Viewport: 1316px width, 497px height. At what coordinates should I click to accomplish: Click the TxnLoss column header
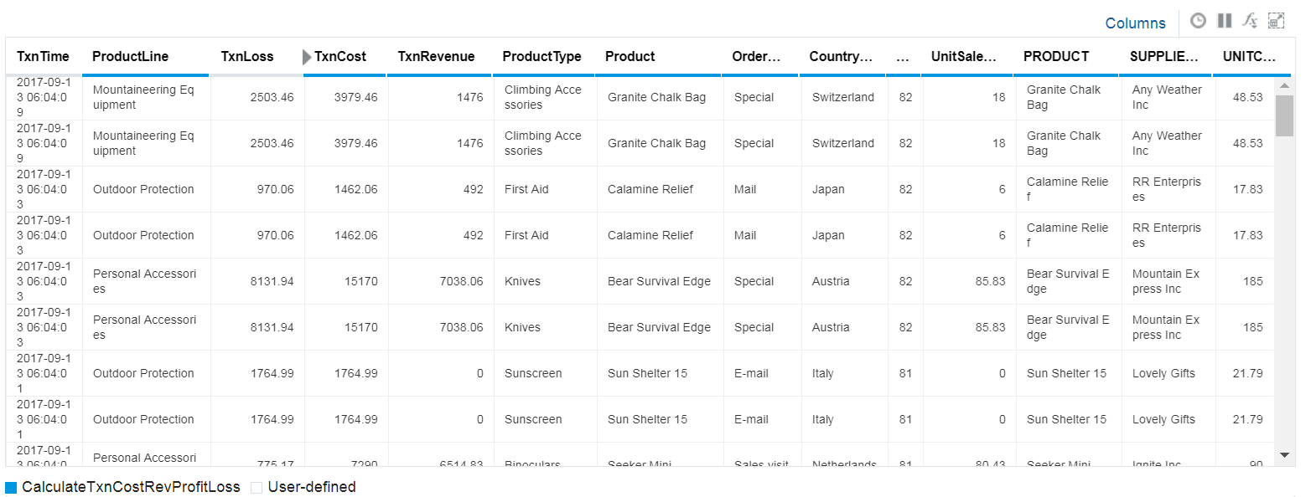247,57
